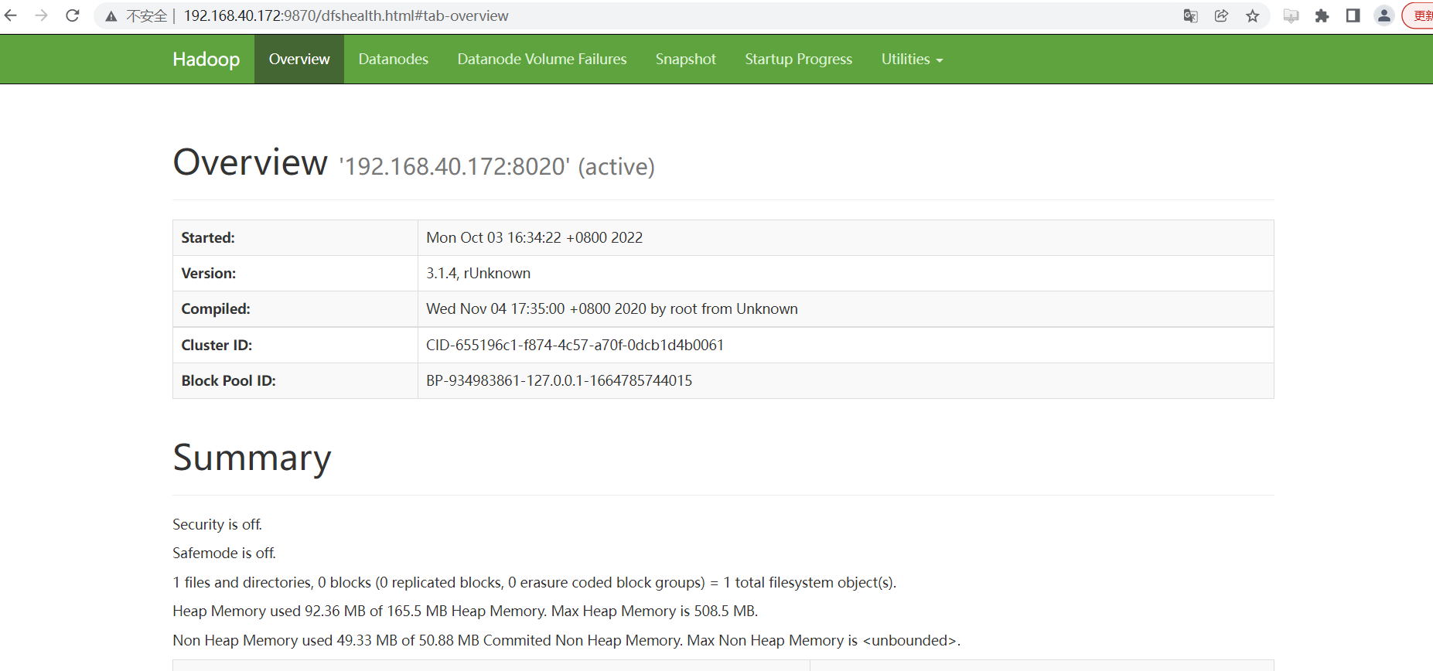Click the version value '3.1.4, rUnknown'
Image resolution: width=1433 pixels, height=671 pixels.
[x=478, y=274]
